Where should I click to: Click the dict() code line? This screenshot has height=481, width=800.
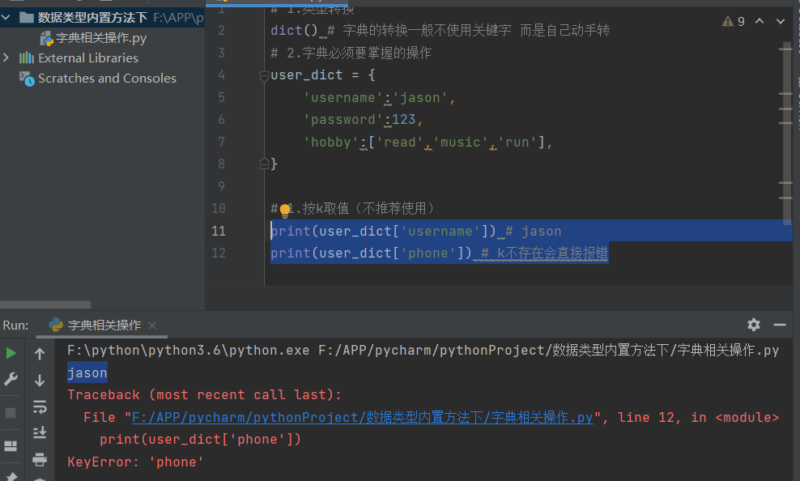pos(440,31)
